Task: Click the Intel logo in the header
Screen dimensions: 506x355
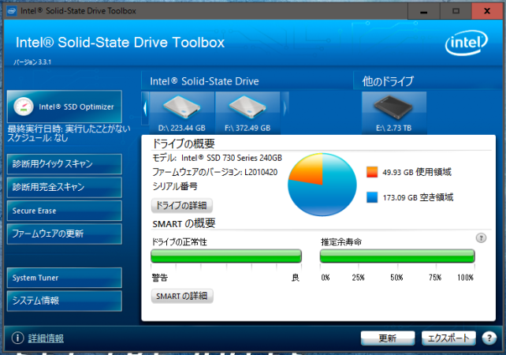Action: click(467, 43)
